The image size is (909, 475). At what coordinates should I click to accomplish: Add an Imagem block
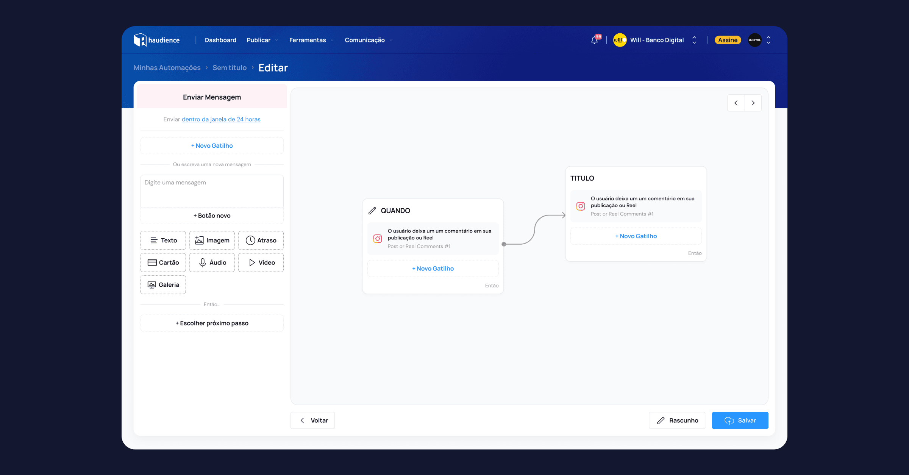click(x=212, y=241)
